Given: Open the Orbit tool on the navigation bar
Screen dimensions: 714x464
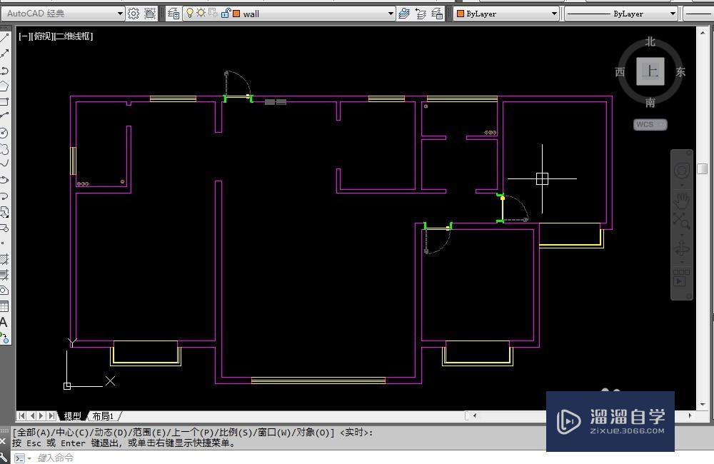Looking at the screenshot, I should [x=682, y=249].
